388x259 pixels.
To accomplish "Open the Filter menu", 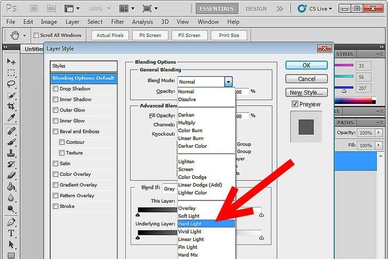I will click(117, 22).
